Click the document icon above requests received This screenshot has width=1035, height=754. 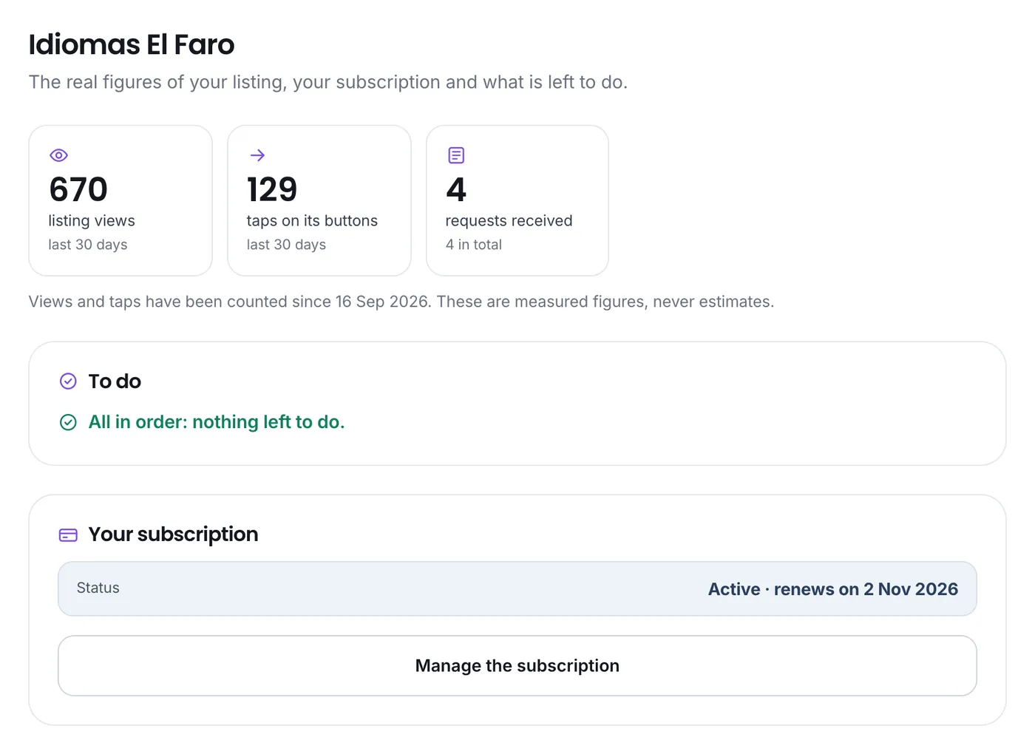pos(456,155)
